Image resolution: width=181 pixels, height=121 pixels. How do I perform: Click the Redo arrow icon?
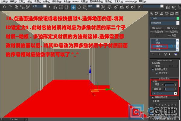click(10, 7)
